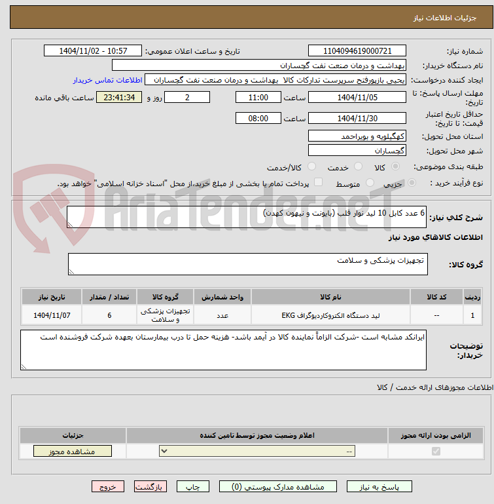494x504 pixels.
Task: Click the ایجاد کننده درخواست field
Action: [x=275, y=80]
